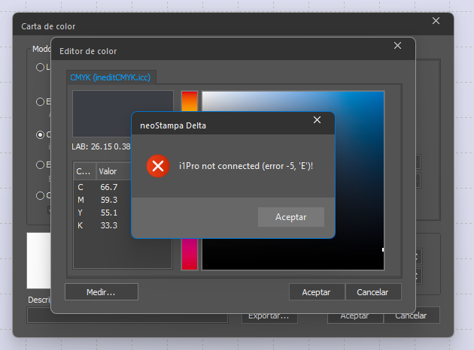Select the fifth radio button in Carta de color
The height and width of the screenshot is (350, 474).
tap(40, 195)
